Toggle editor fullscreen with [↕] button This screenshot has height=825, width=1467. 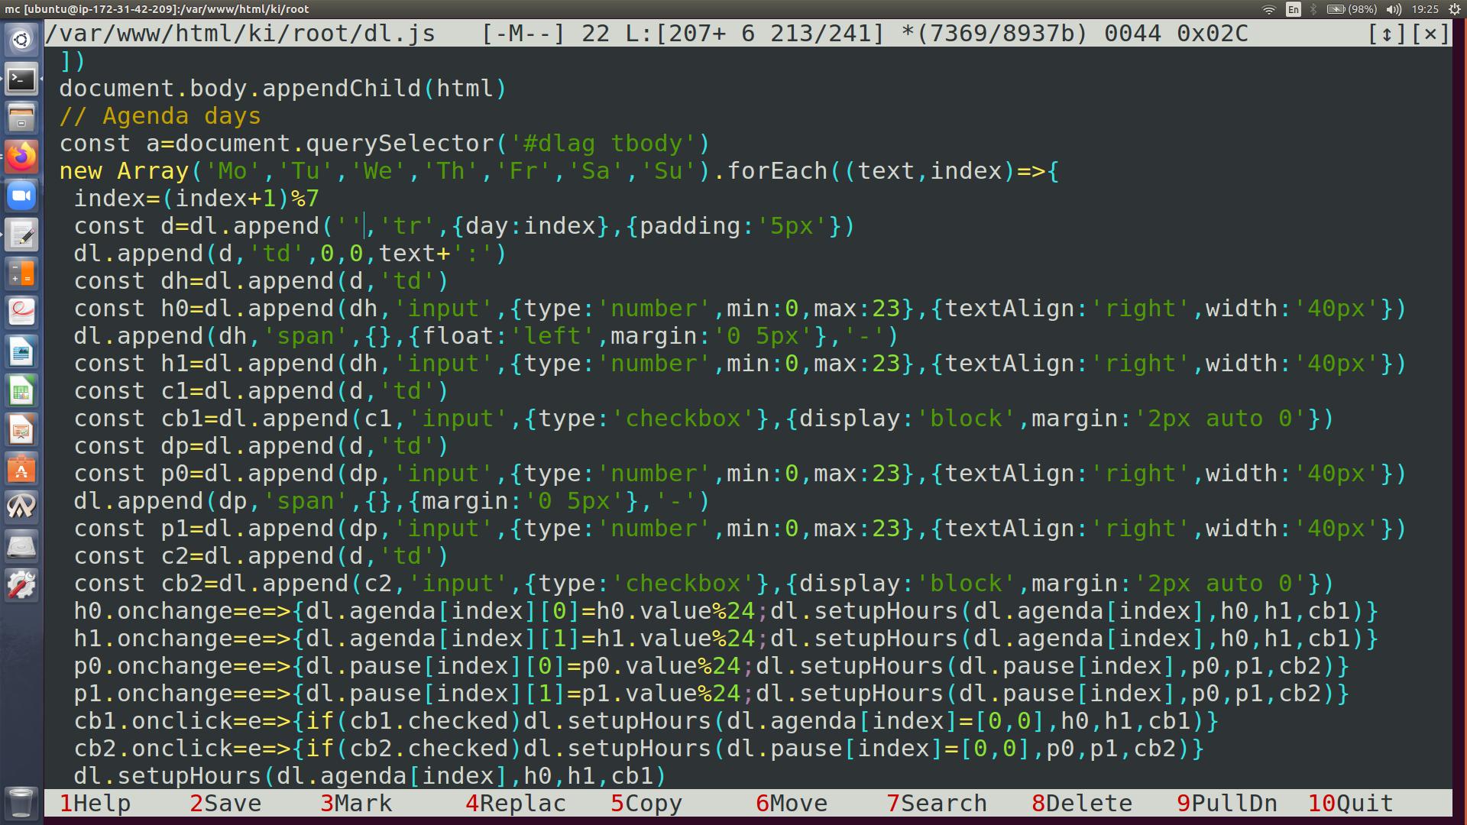1386,34
